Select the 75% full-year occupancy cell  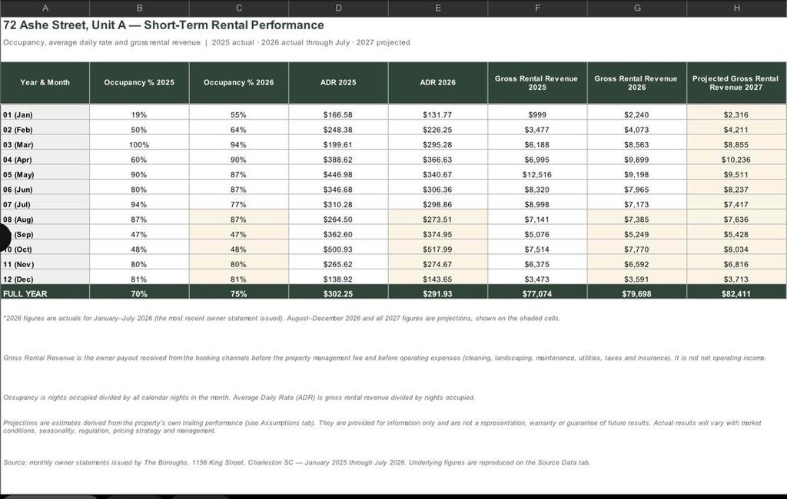239,293
